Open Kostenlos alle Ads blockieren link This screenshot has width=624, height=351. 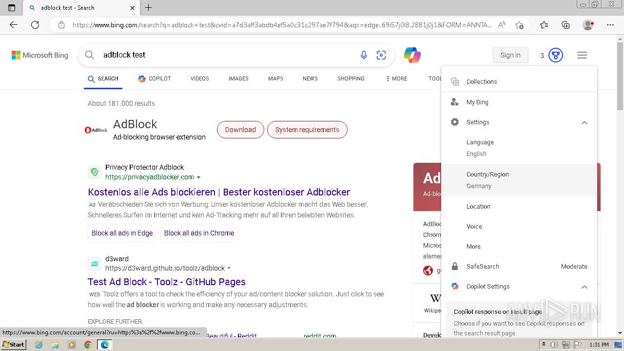[219, 192]
